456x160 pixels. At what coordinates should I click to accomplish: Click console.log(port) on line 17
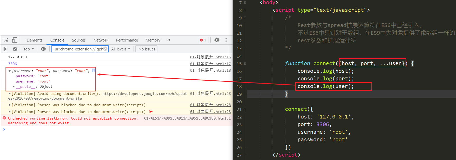tap(326, 79)
